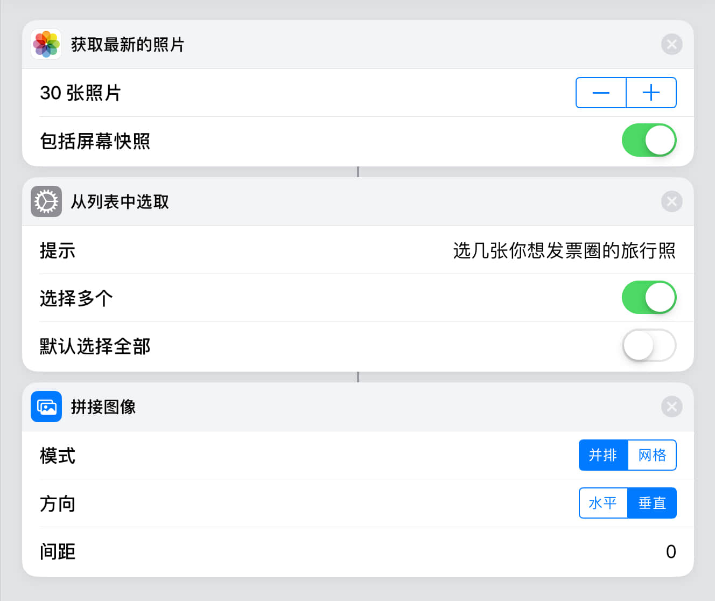
Task: Edit the 提示 prompt text field
Action: [564, 250]
